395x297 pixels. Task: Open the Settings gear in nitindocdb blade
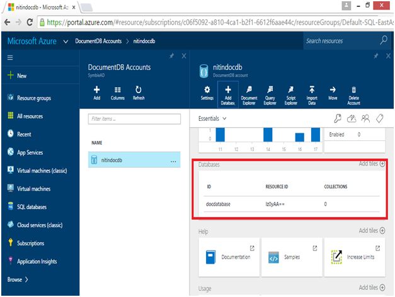click(x=207, y=94)
